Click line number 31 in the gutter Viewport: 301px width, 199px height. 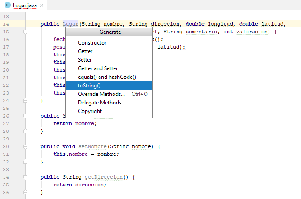(x=6, y=154)
